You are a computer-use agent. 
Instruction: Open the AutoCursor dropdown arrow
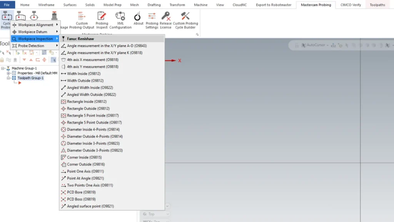tap(327, 45)
